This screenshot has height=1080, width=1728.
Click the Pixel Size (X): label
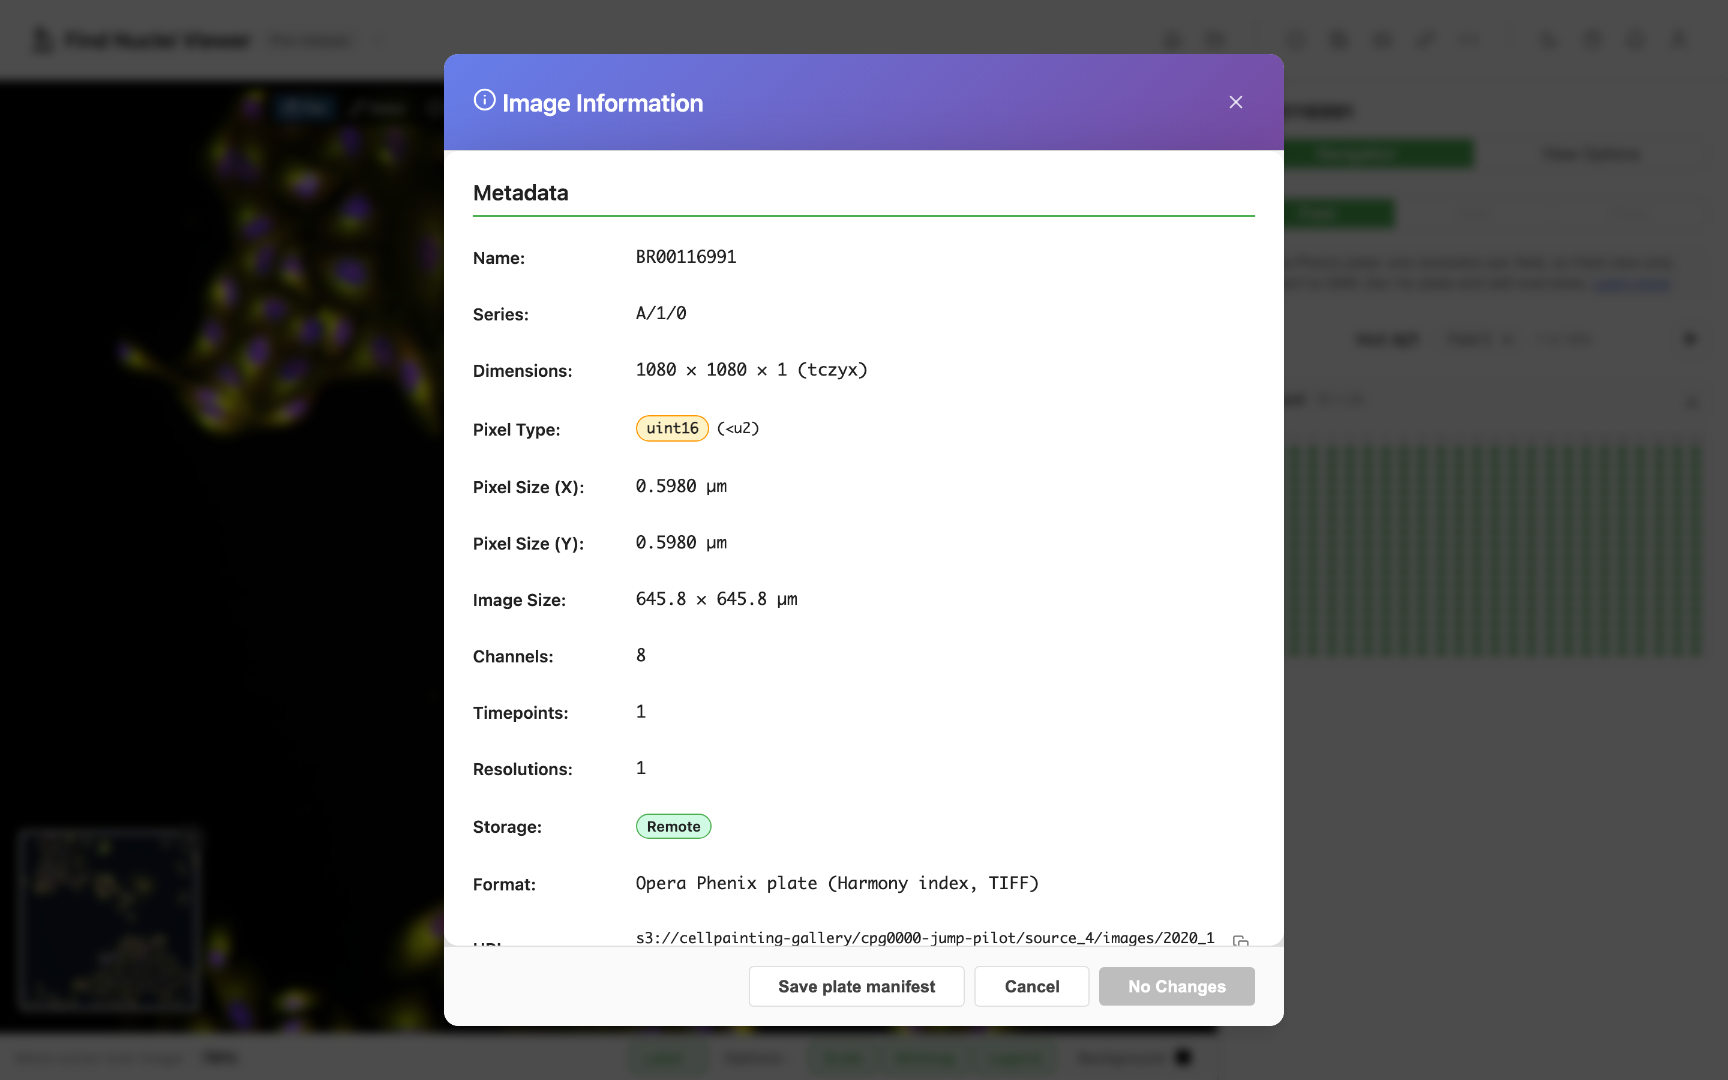[x=527, y=487]
